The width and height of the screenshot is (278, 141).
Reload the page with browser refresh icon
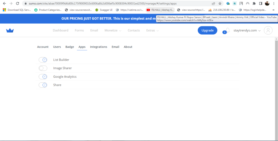click(x=18, y=4)
